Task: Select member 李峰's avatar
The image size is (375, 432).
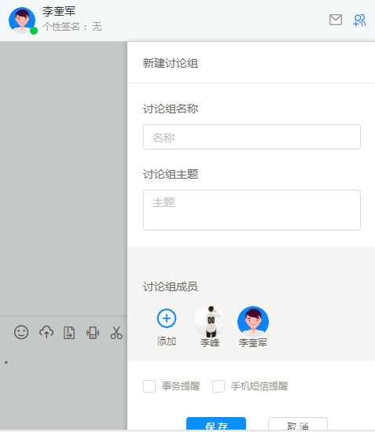Action: click(210, 322)
